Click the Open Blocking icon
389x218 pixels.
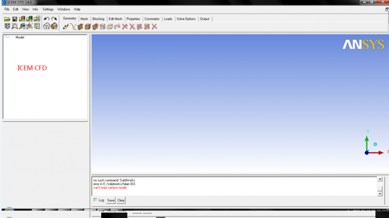37,19
